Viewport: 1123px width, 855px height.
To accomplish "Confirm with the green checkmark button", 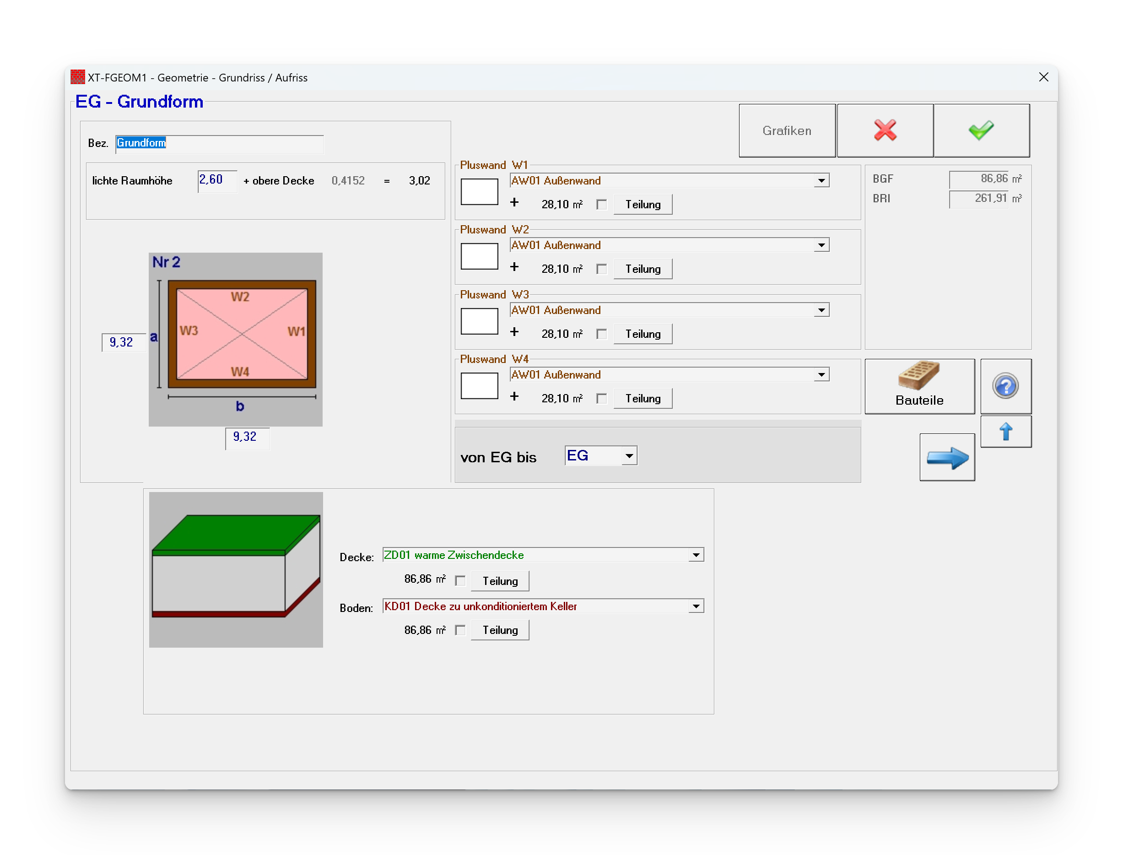I will tap(981, 130).
